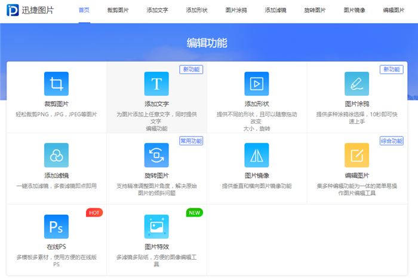Click the 新功能 badge on 图片涂鸦
The width and height of the screenshot is (418, 280).
pos(392,69)
